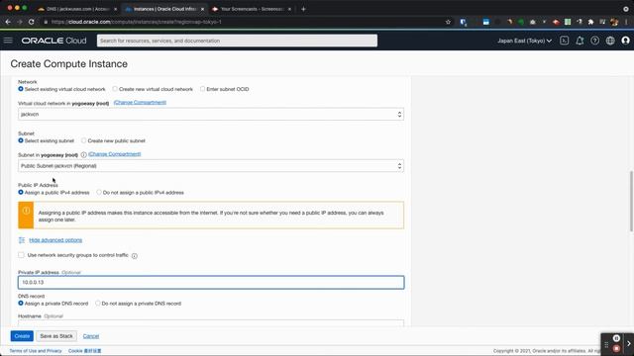This screenshot has width=634, height=356.
Task: Open the virtual cloud network dropdown jackvcn
Action: coord(211,115)
